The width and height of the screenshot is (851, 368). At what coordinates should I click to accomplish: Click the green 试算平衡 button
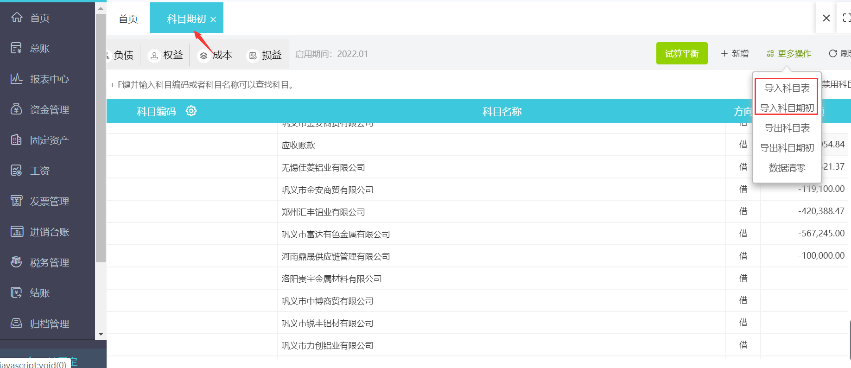681,54
